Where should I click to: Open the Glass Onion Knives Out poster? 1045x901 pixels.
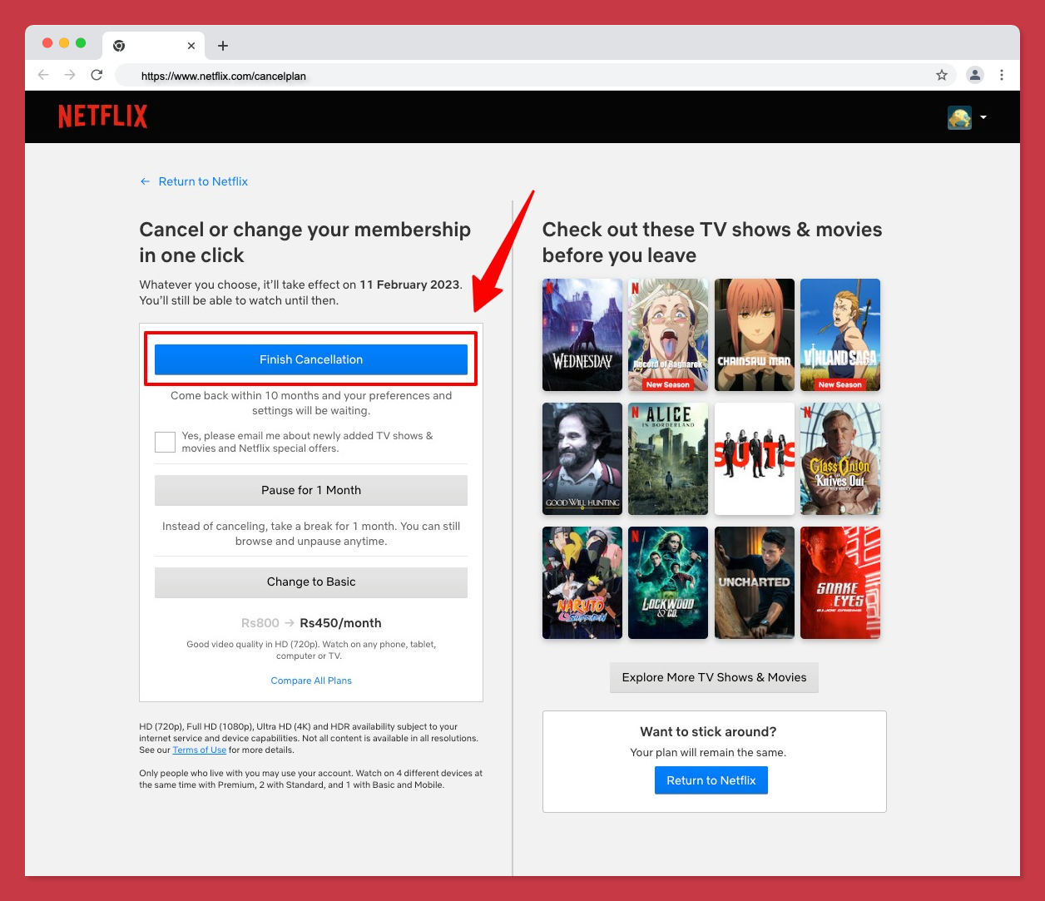[840, 458]
